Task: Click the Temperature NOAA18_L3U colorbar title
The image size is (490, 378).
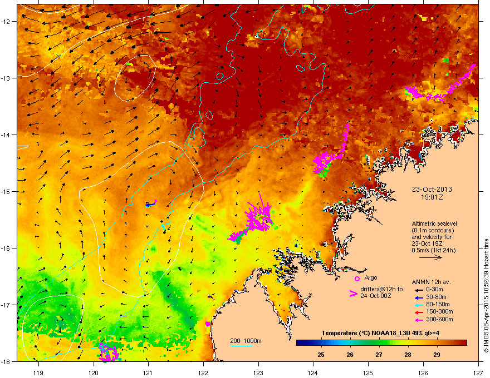Action: pyautogui.click(x=380, y=333)
